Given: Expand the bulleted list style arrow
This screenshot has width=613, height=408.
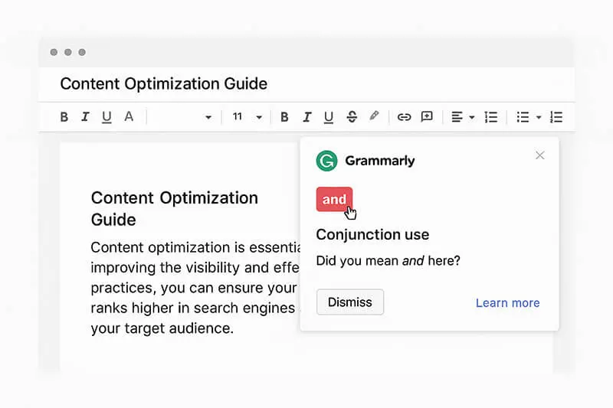Looking at the screenshot, I should coord(539,118).
